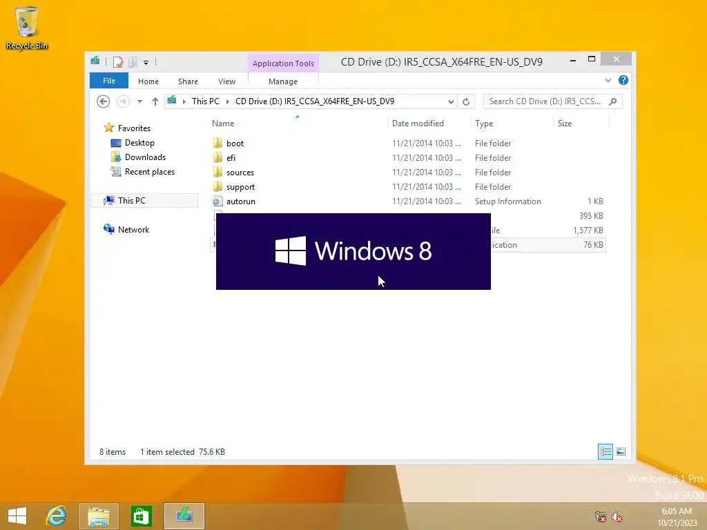Switch to Large icons view in status bar
The height and width of the screenshot is (530, 707).
621,451
